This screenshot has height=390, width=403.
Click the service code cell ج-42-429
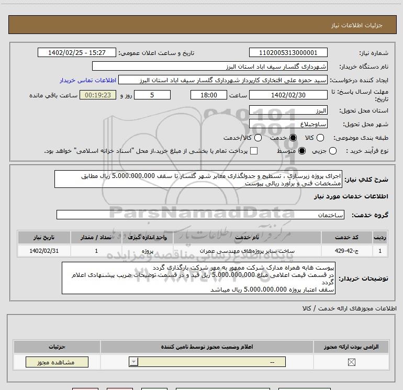coord(346,251)
